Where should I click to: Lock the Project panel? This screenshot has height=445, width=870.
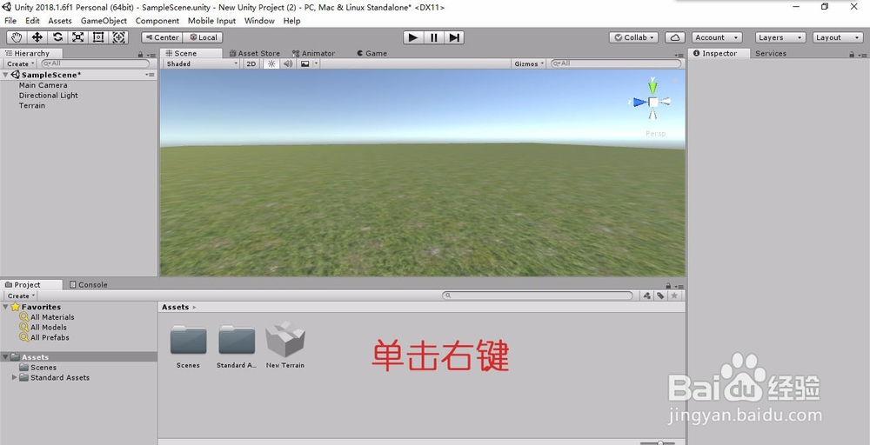click(x=668, y=285)
